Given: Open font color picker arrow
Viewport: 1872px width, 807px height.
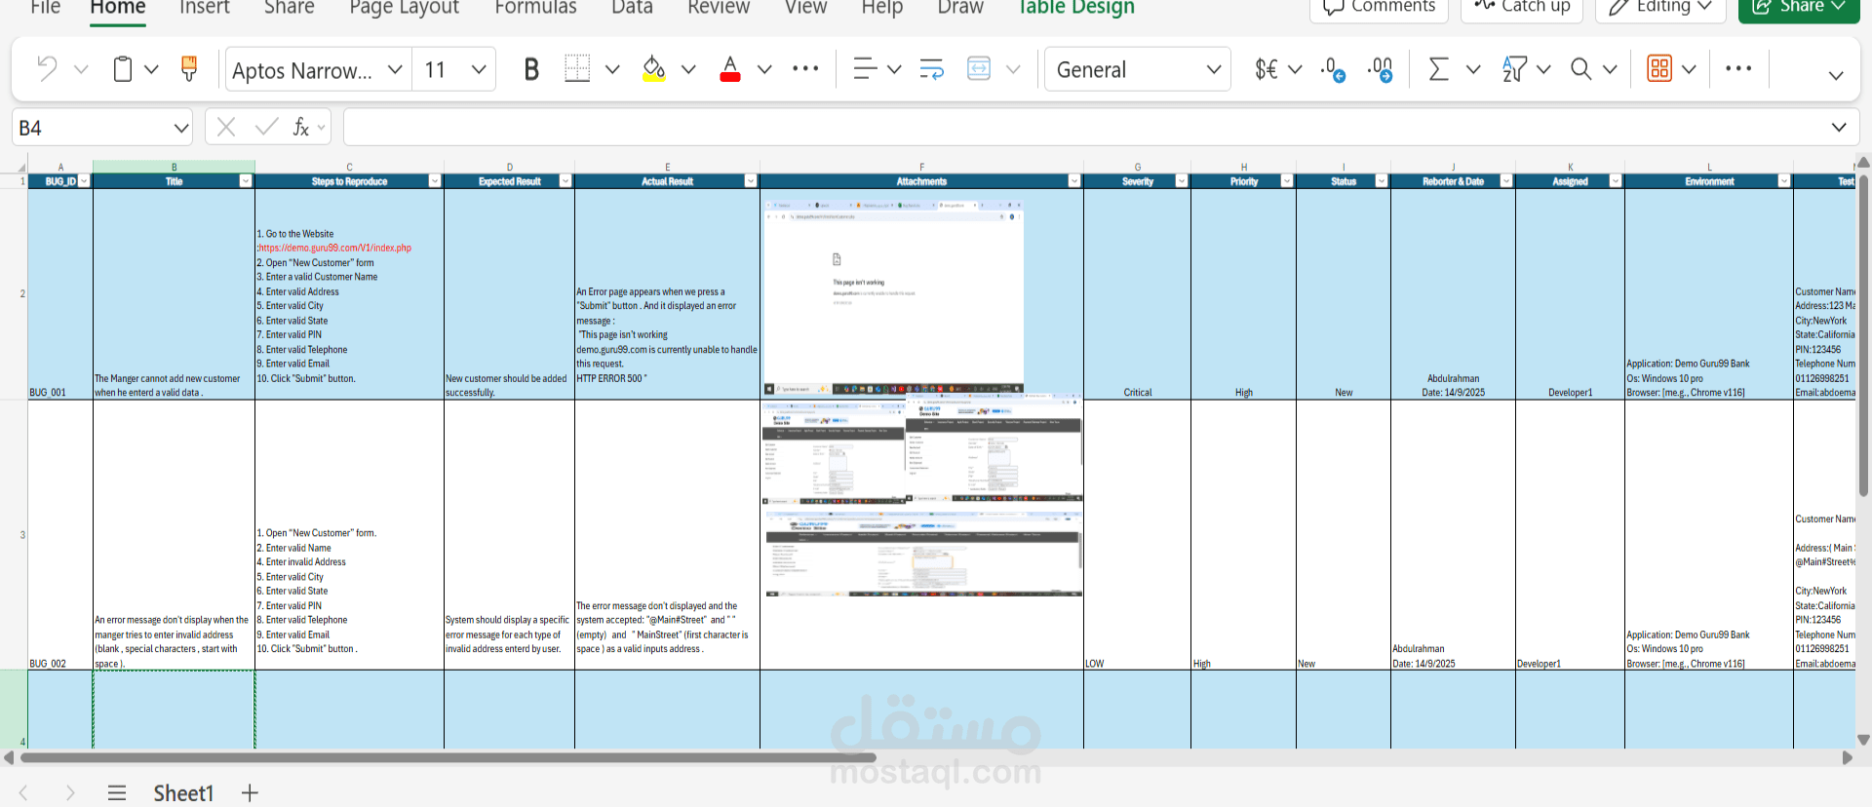Looking at the screenshot, I should pyautogui.click(x=764, y=69).
